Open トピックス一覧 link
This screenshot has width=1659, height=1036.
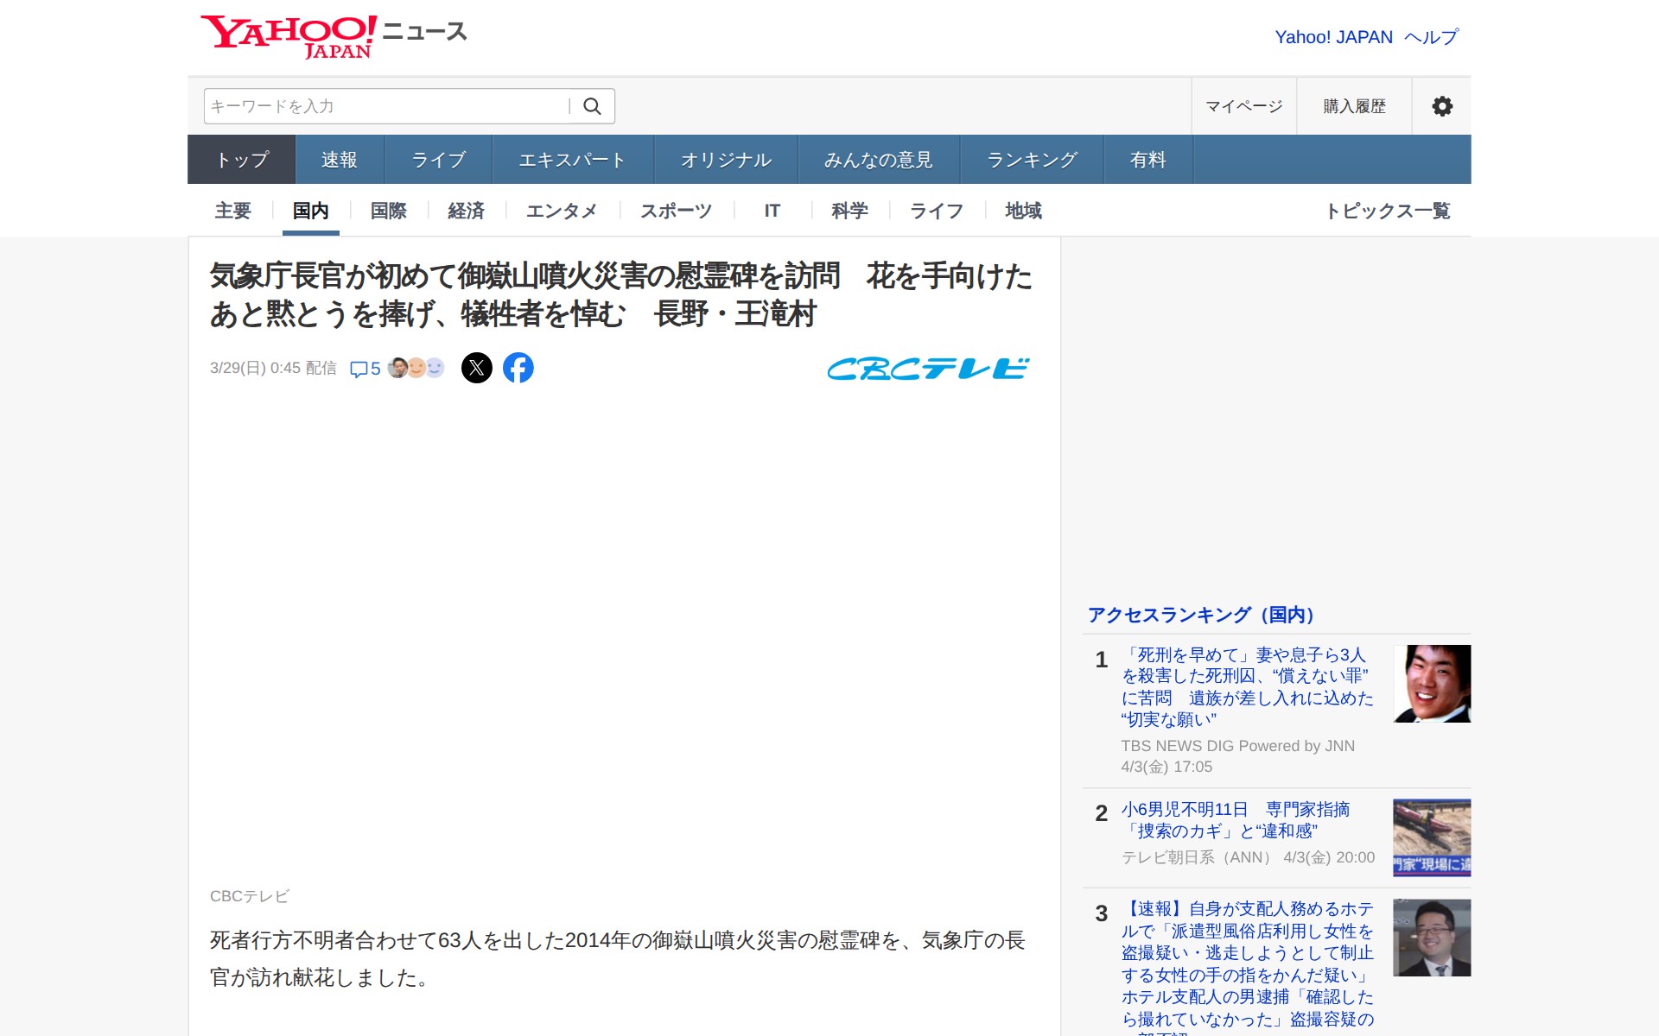(x=1388, y=211)
